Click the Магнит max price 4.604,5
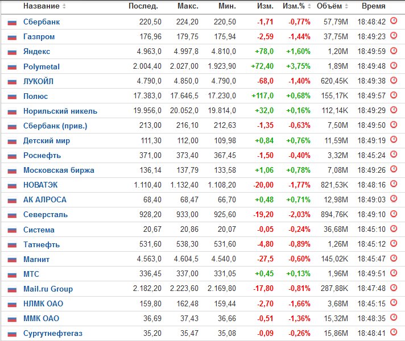405x341 pixels. pyautogui.click(x=186, y=259)
